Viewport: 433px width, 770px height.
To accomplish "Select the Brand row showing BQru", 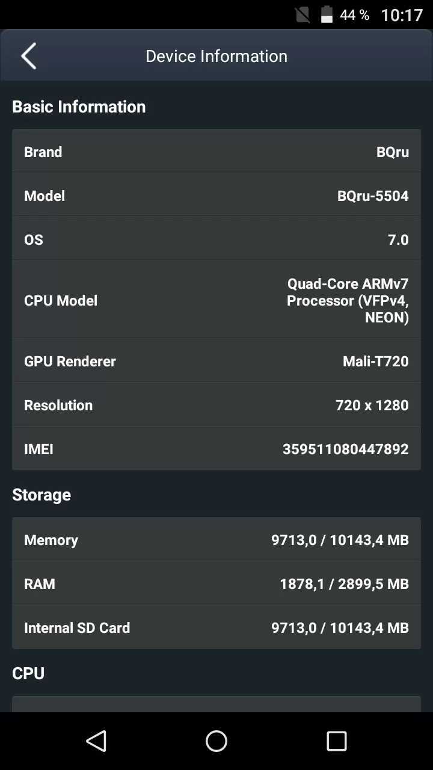I will [216, 152].
